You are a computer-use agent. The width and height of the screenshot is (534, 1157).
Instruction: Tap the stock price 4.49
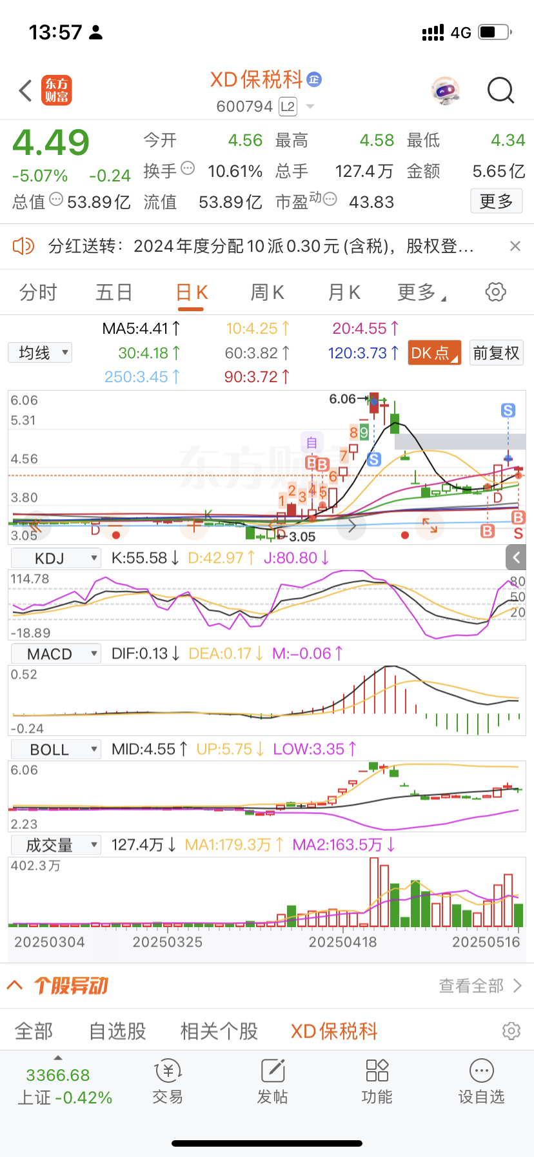click(51, 143)
